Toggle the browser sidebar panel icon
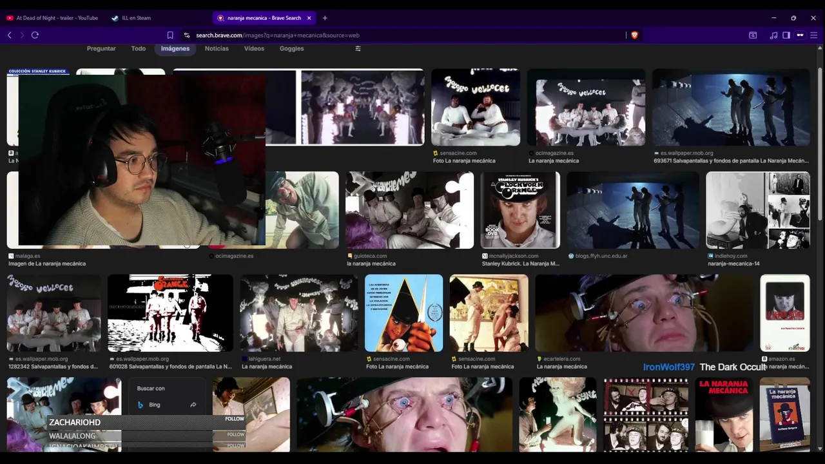Viewport: 825px width, 464px height. 786,35
